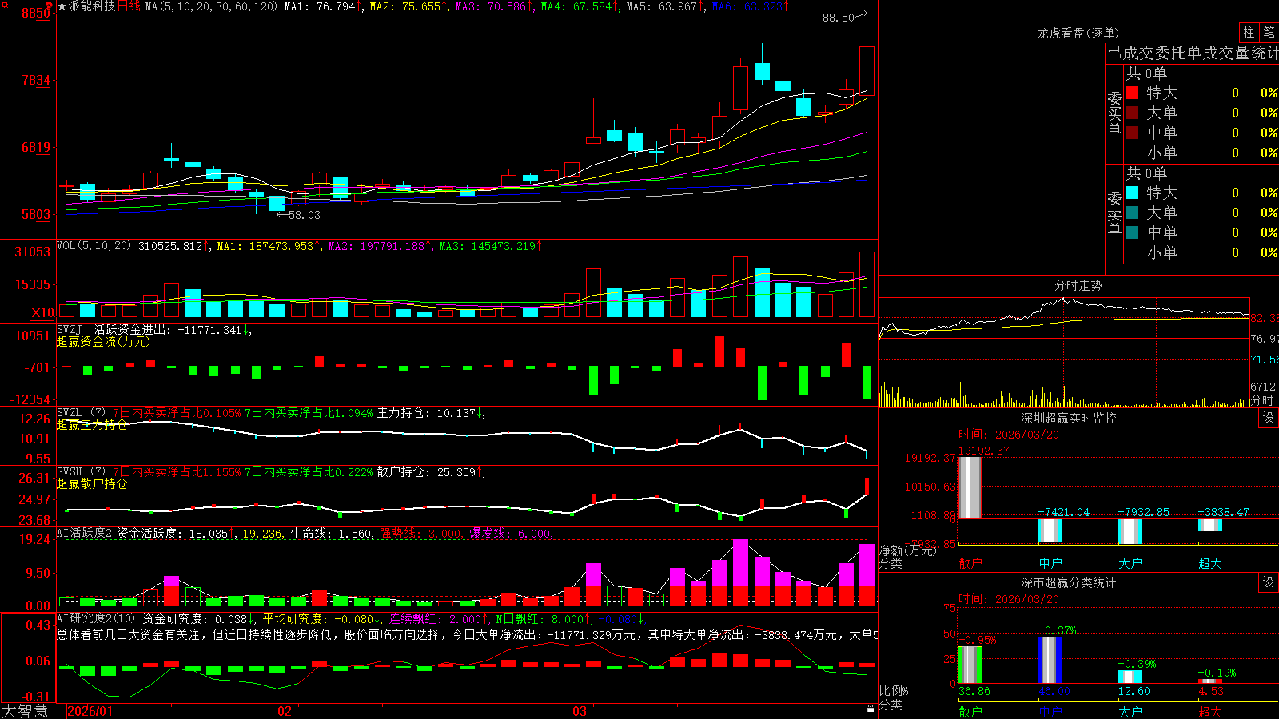Click MA(5,10,20,30,60,120) indicator label

tap(211, 6)
